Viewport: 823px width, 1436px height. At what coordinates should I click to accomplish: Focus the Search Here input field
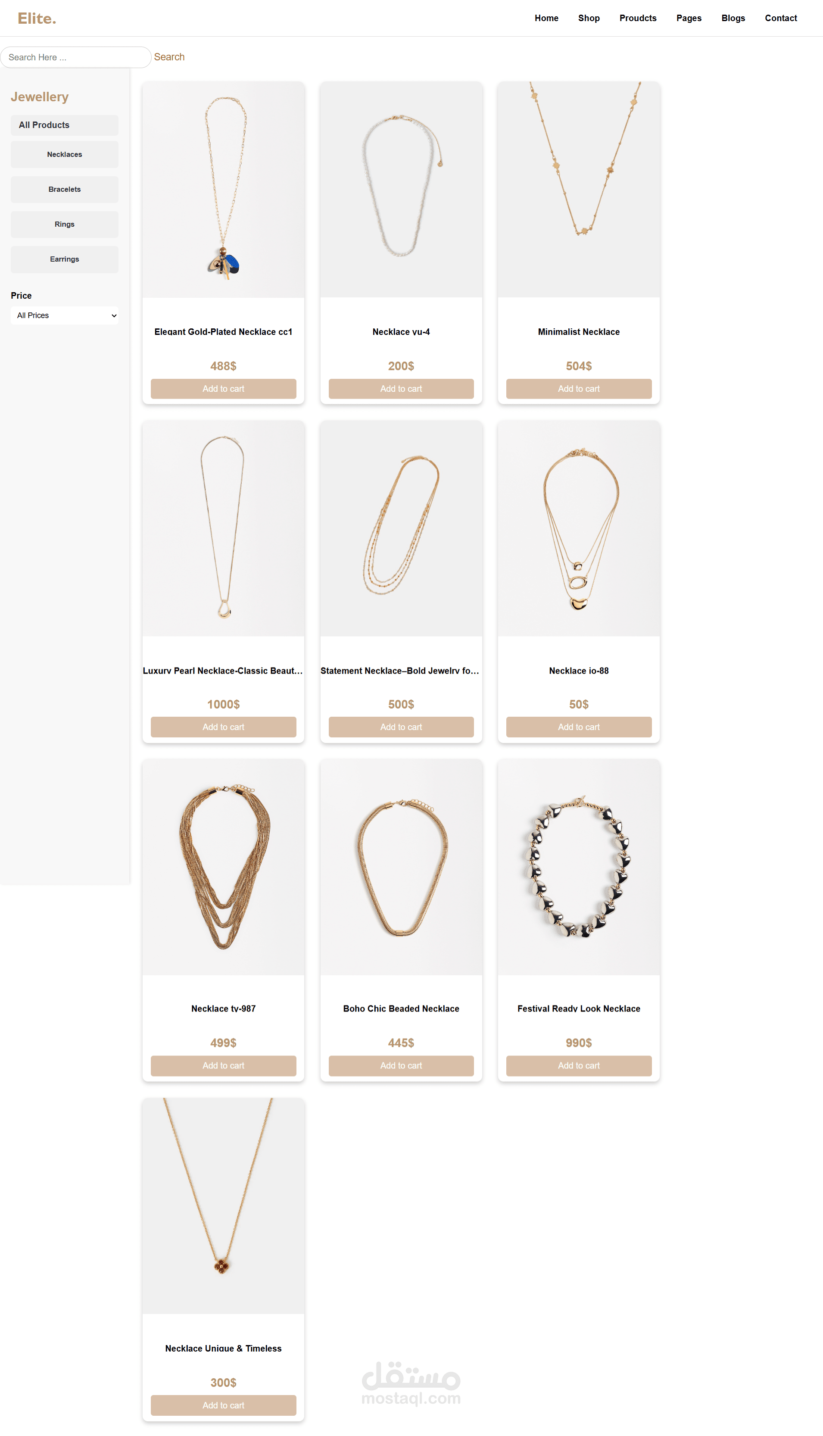[x=76, y=57]
